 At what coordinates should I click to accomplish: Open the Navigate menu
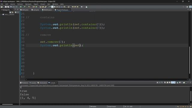[28, 4]
